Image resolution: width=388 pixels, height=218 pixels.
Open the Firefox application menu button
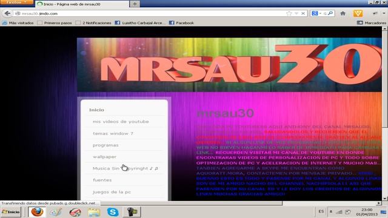tap(16, 2)
